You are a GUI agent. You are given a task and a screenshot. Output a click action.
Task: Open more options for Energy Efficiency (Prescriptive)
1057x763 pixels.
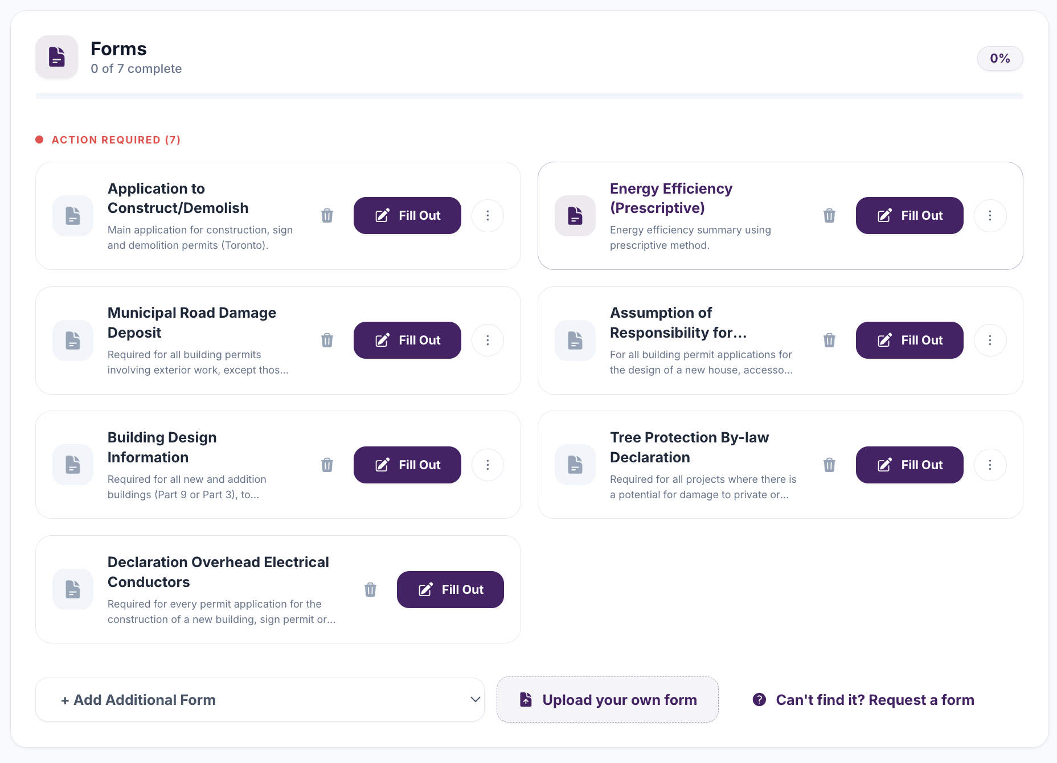[x=990, y=216]
